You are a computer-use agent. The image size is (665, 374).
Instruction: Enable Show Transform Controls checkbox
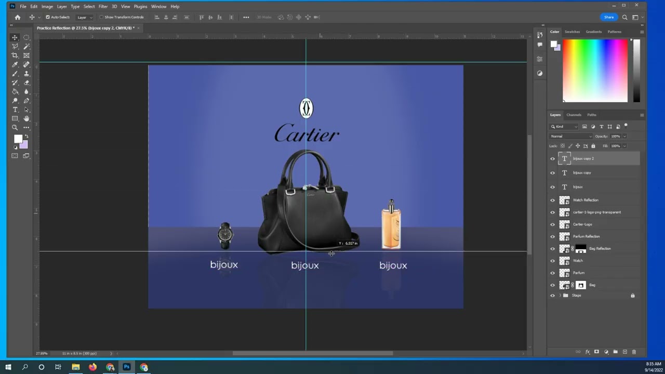[x=101, y=17]
